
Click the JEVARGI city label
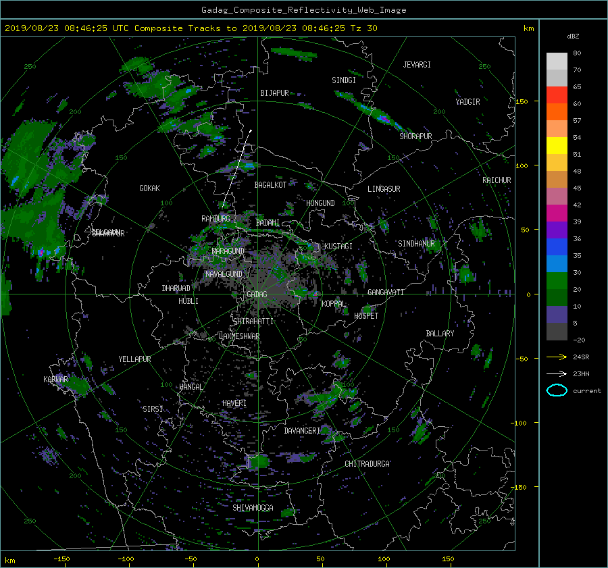tap(417, 65)
